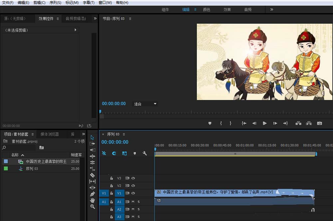Image resolution: width=333 pixels, height=221 pixels.
Task: Select 序列 03 item in project panel
Action: pos(32,169)
